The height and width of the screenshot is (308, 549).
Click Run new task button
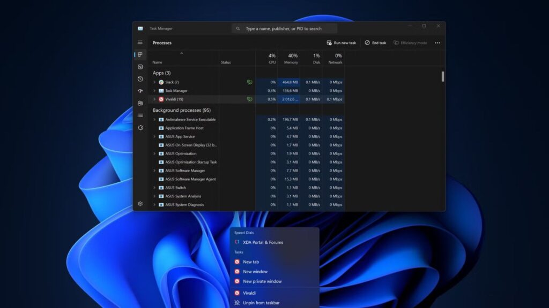pyautogui.click(x=342, y=43)
